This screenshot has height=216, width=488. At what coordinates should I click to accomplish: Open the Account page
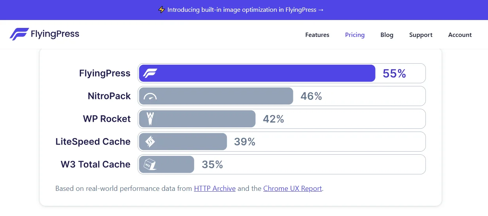pos(460,35)
